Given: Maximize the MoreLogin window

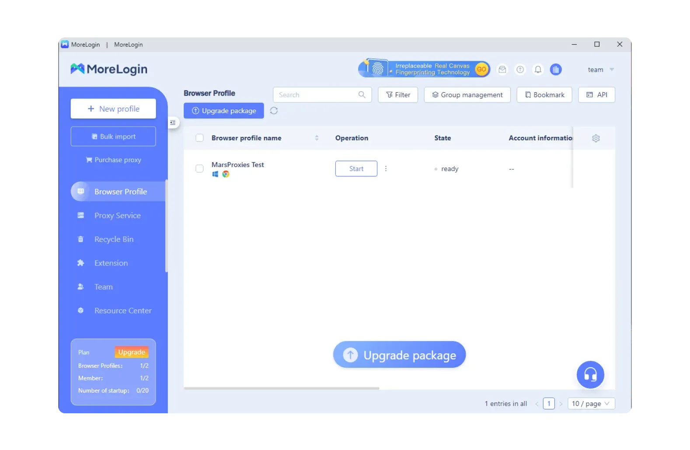Looking at the screenshot, I should tap(597, 44).
